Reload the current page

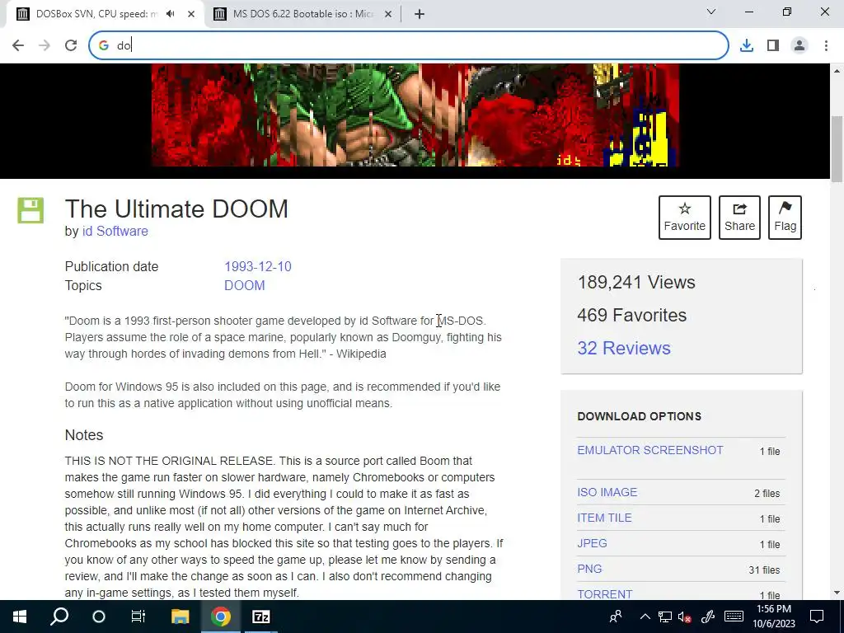(x=71, y=45)
